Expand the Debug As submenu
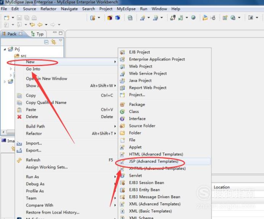The image size is (264, 219). tap(66, 184)
